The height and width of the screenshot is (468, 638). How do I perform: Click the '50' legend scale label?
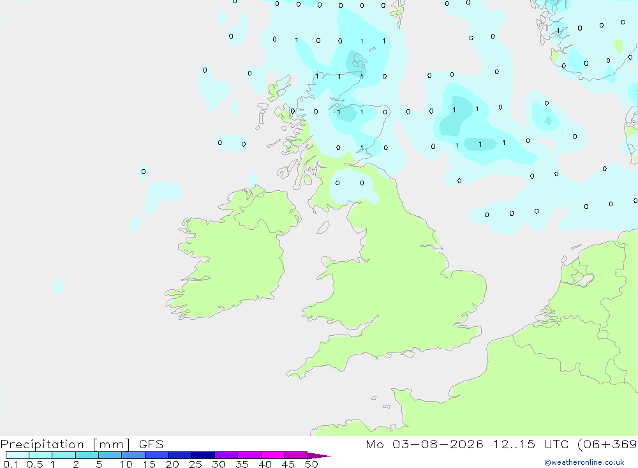(312, 464)
